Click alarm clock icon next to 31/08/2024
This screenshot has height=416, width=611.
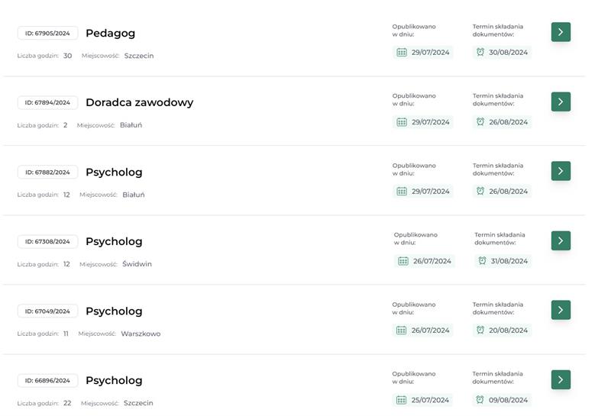[482, 261]
